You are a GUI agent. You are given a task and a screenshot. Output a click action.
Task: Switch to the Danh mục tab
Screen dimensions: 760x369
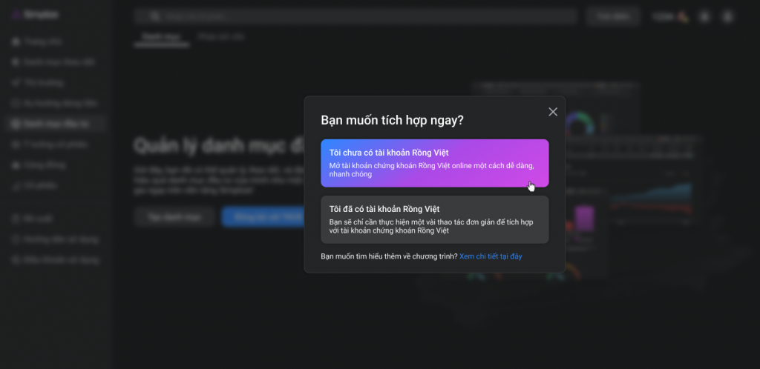[161, 36]
